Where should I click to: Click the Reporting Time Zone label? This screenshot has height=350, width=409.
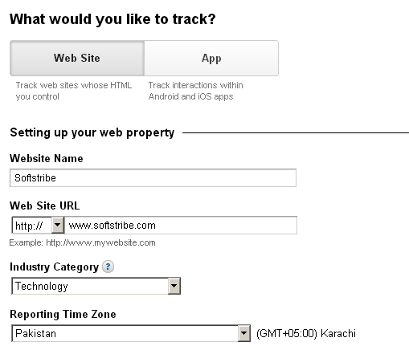63,314
